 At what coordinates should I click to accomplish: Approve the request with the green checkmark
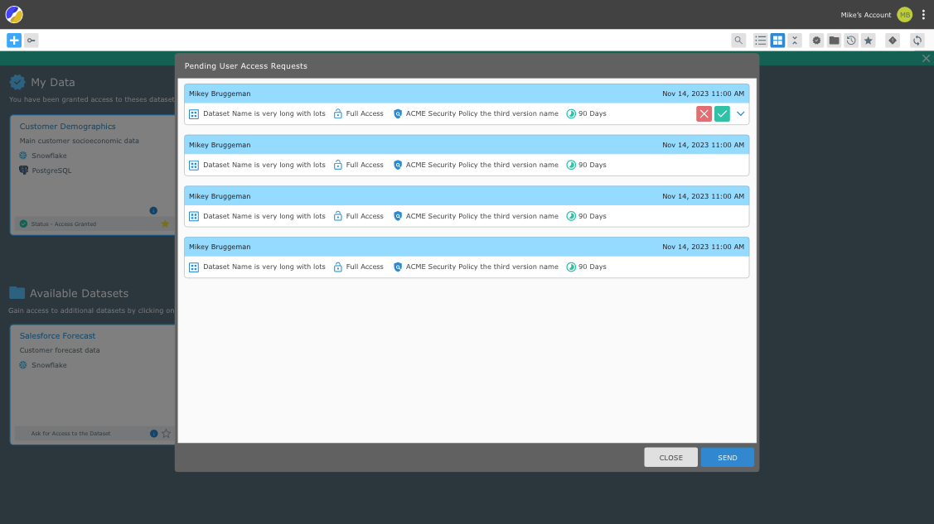click(722, 113)
